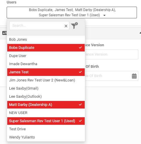Click the clear filter funnel icon
Image resolution: width=141 pixels, height=144 pixels.
74,26
